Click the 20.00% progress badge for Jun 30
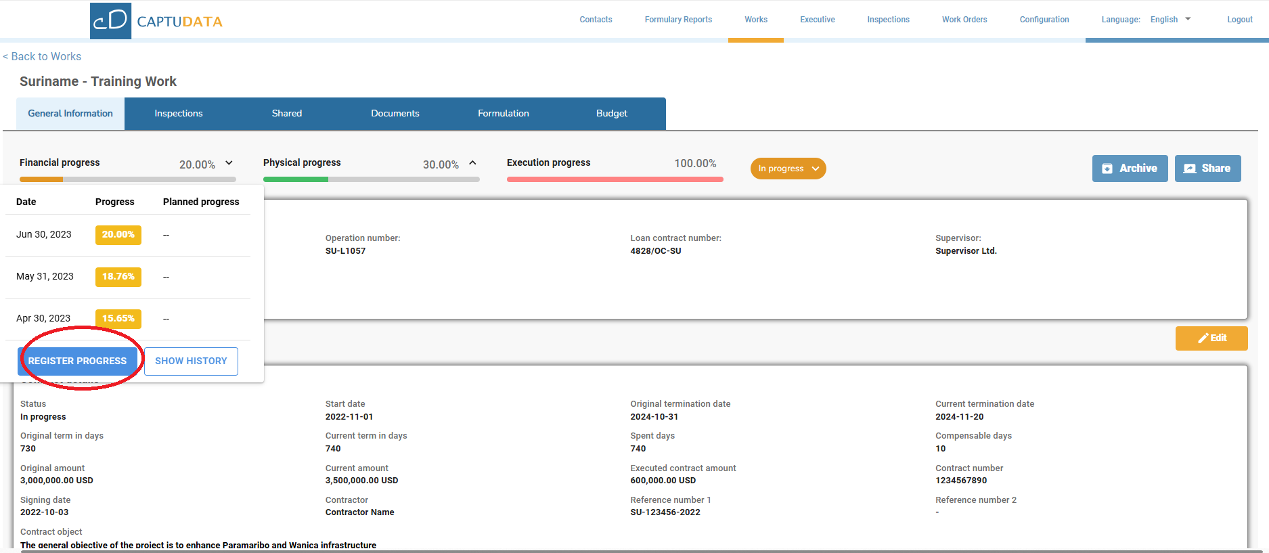 118,235
